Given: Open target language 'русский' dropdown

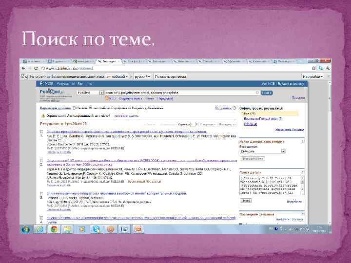Looking at the screenshot, I should click(x=142, y=77).
